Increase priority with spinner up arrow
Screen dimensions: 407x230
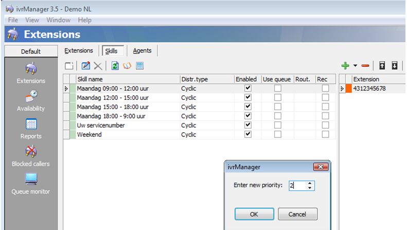(310, 183)
